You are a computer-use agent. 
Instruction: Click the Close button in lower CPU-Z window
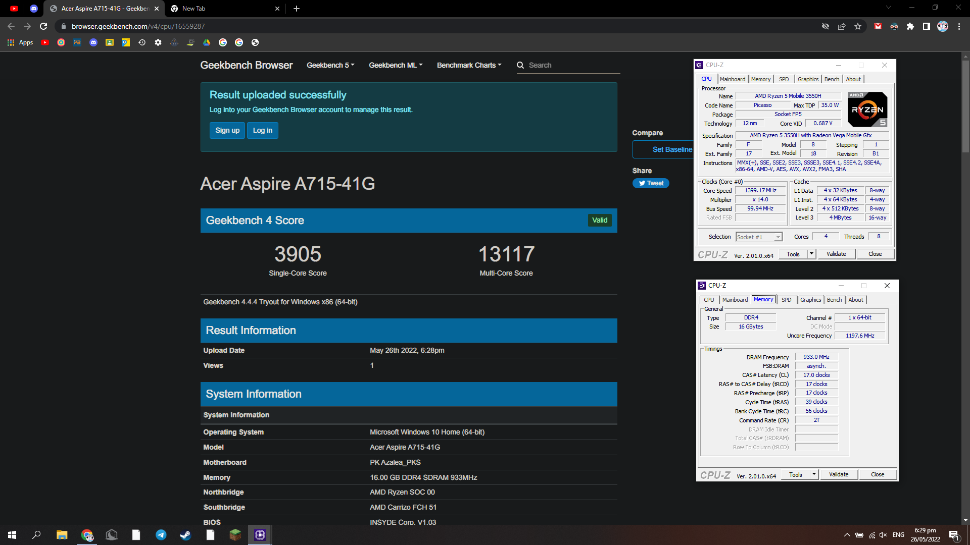coord(878,474)
